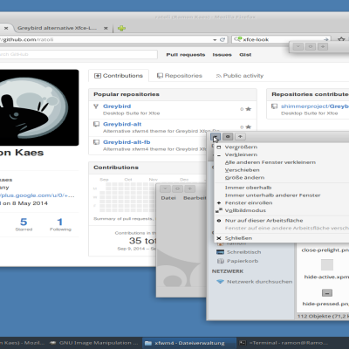Click down-arrow on top-right floating titlebar
Image resolution: width=349 pixels, height=349 pixels.
click(298, 47)
